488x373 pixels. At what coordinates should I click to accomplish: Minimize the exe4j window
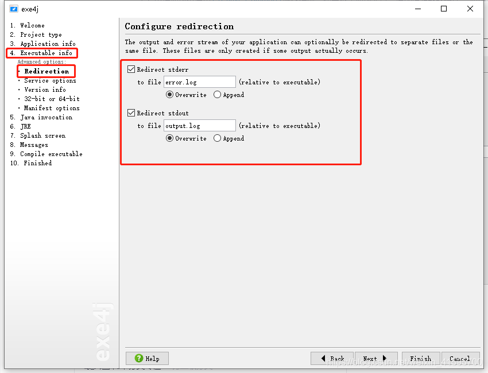tap(418, 9)
